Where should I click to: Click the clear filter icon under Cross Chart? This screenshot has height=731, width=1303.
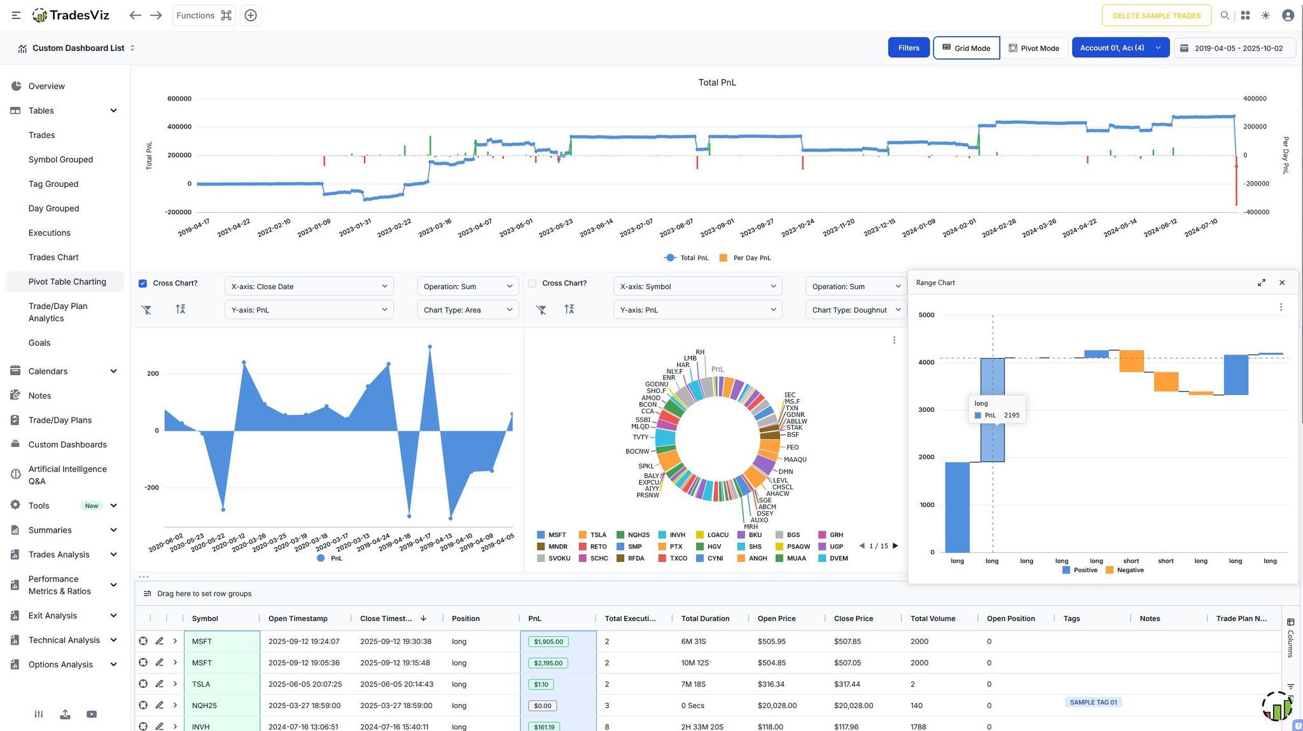146,310
